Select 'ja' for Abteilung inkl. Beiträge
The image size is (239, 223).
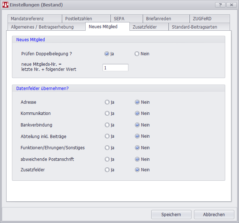[107, 136]
